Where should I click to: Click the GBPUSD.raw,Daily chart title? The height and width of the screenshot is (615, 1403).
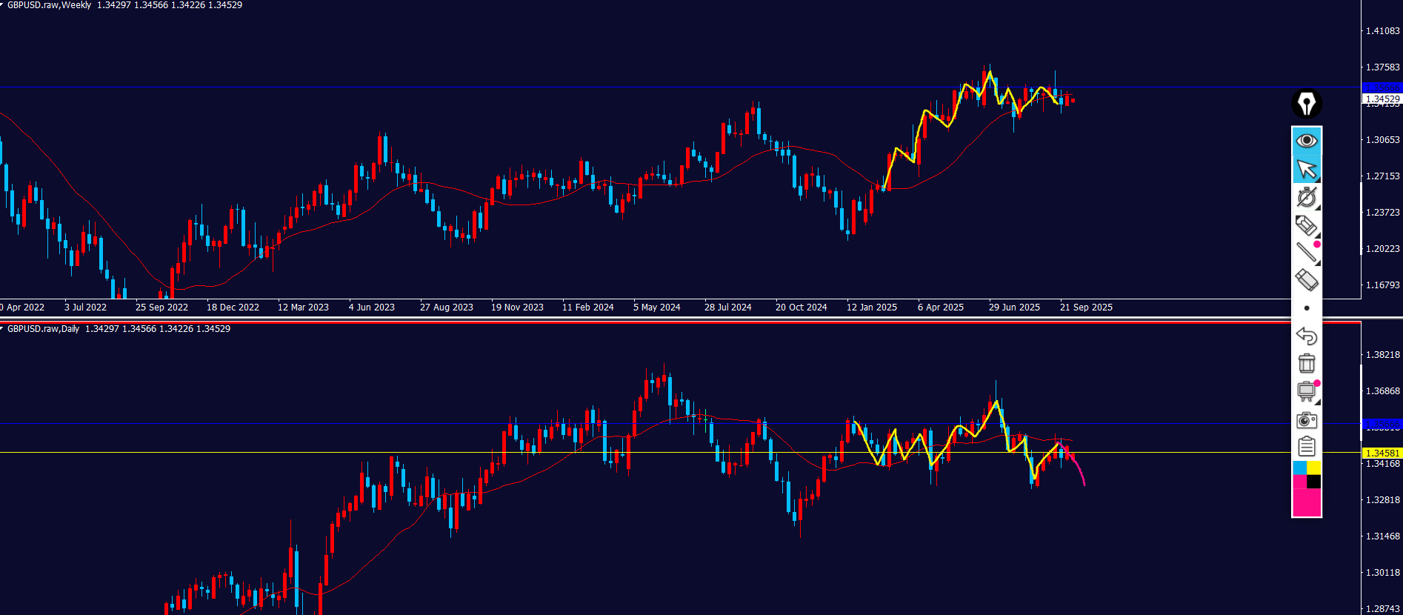click(x=43, y=329)
